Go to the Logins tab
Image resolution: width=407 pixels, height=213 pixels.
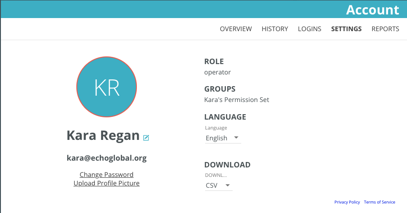click(309, 29)
